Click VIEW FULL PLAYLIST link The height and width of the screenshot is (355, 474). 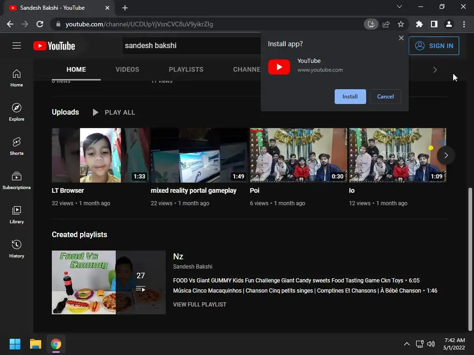pyautogui.click(x=200, y=304)
